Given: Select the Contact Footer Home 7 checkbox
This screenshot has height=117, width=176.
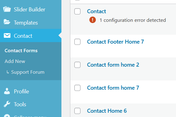Looking at the screenshot, I should pyautogui.click(x=77, y=42).
